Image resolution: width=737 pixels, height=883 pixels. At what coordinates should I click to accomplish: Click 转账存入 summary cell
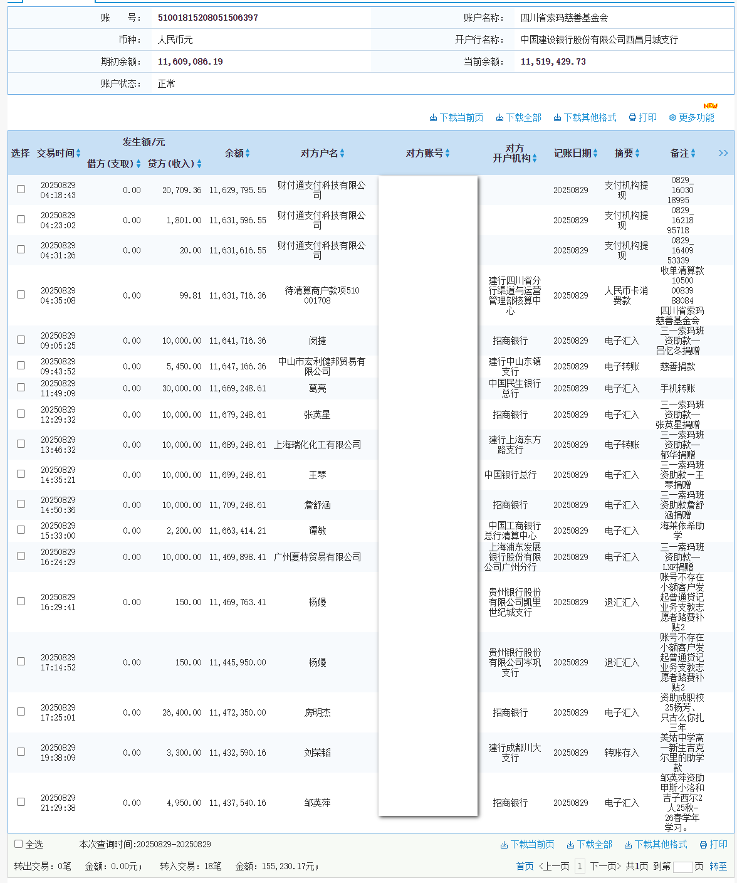[x=622, y=753]
